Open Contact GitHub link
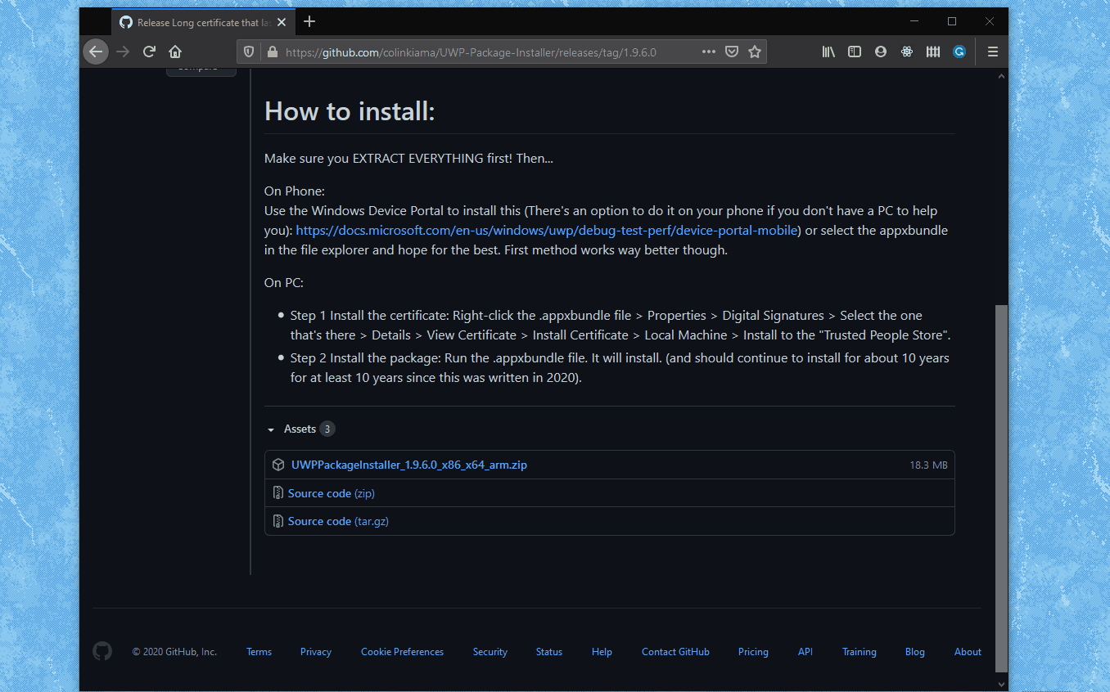The height and width of the screenshot is (692, 1110). click(675, 652)
